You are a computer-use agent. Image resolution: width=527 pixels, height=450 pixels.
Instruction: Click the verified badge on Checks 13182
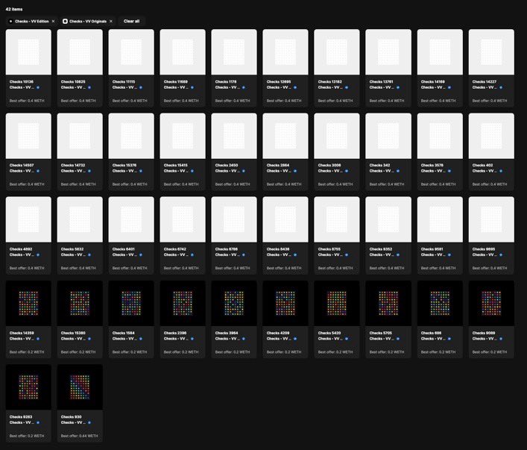click(x=347, y=87)
